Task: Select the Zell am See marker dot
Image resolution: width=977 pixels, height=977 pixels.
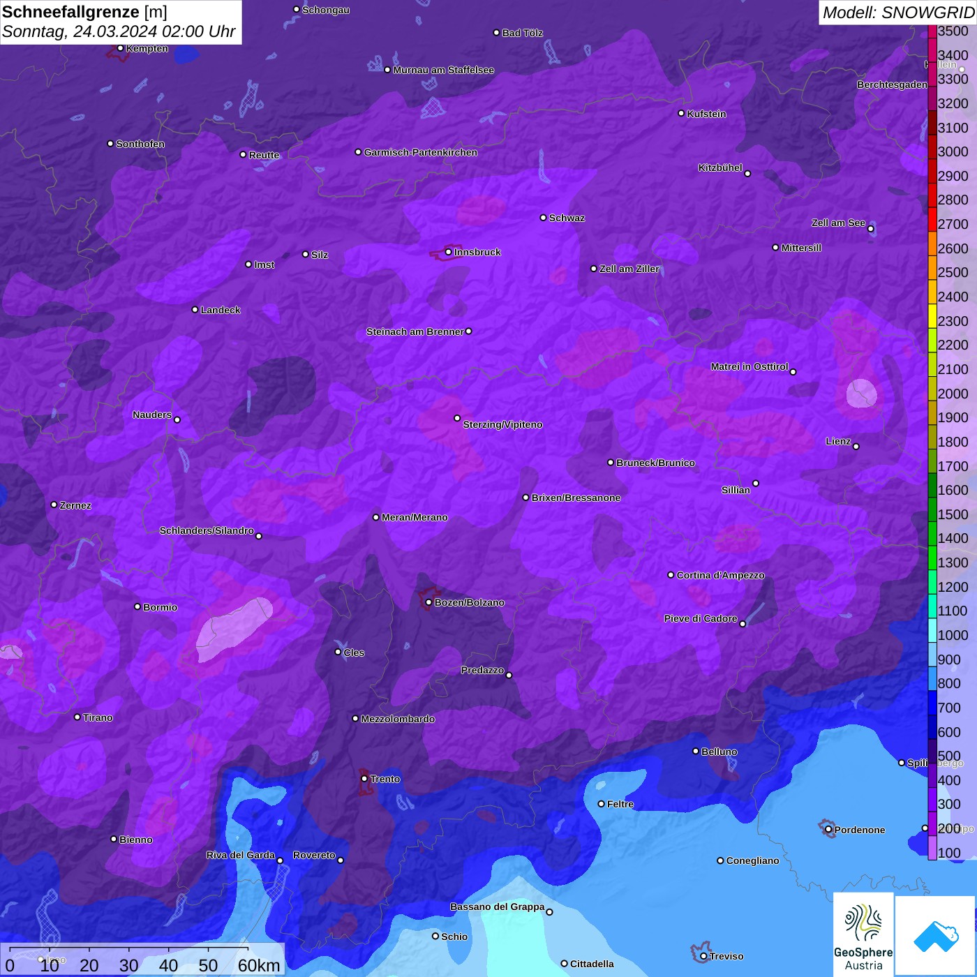Action: click(870, 229)
